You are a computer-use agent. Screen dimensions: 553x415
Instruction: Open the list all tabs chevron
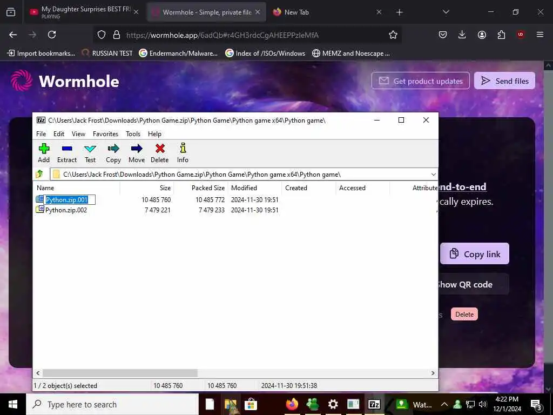446,12
